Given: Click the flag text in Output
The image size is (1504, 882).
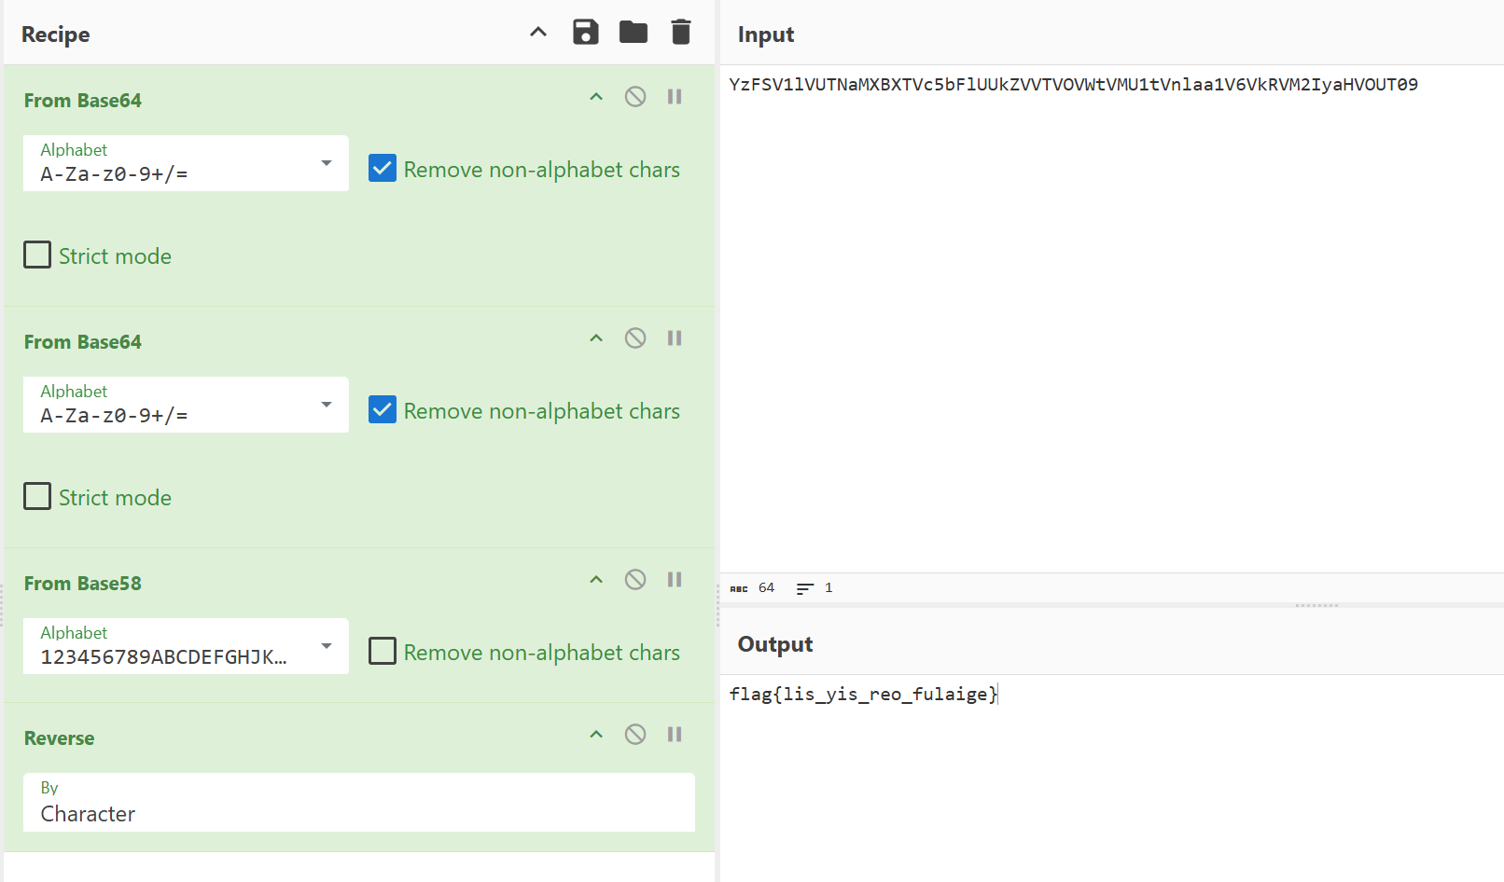Looking at the screenshot, I should tap(863, 695).
